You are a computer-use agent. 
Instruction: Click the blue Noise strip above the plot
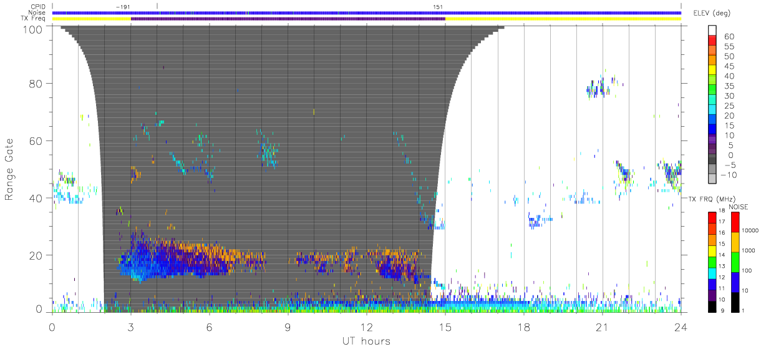coord(366,12)
